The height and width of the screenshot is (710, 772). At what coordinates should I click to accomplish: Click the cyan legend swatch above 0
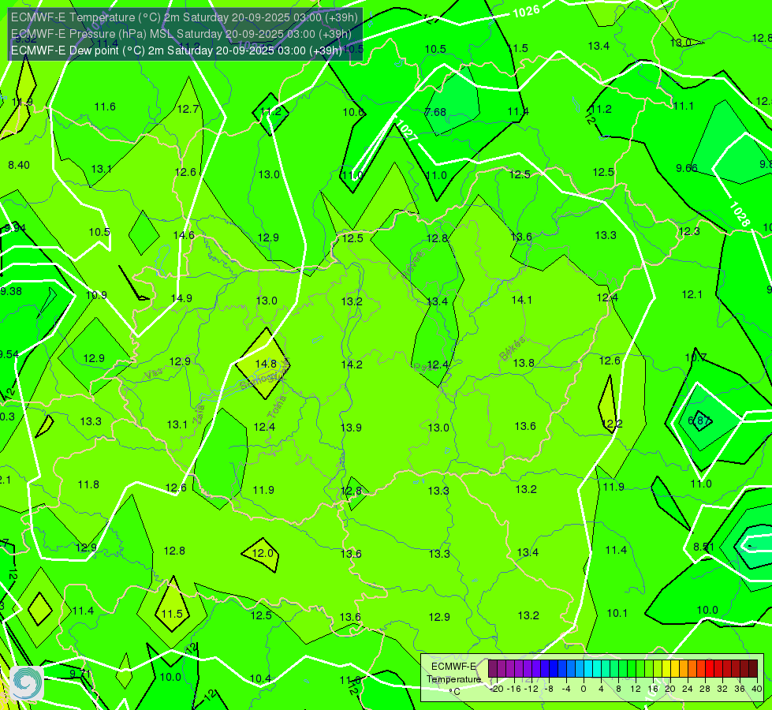tap(588, 669)
